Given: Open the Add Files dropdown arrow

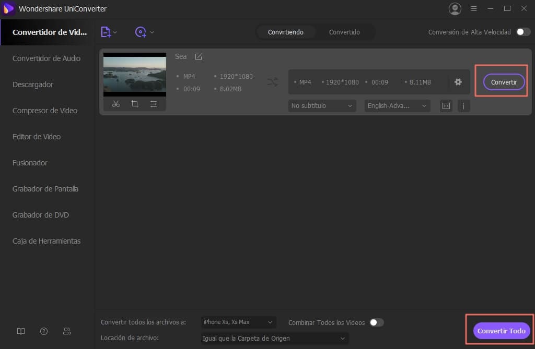Looking at the screenshot, I should pyautogui.click(x=115, y=32).
